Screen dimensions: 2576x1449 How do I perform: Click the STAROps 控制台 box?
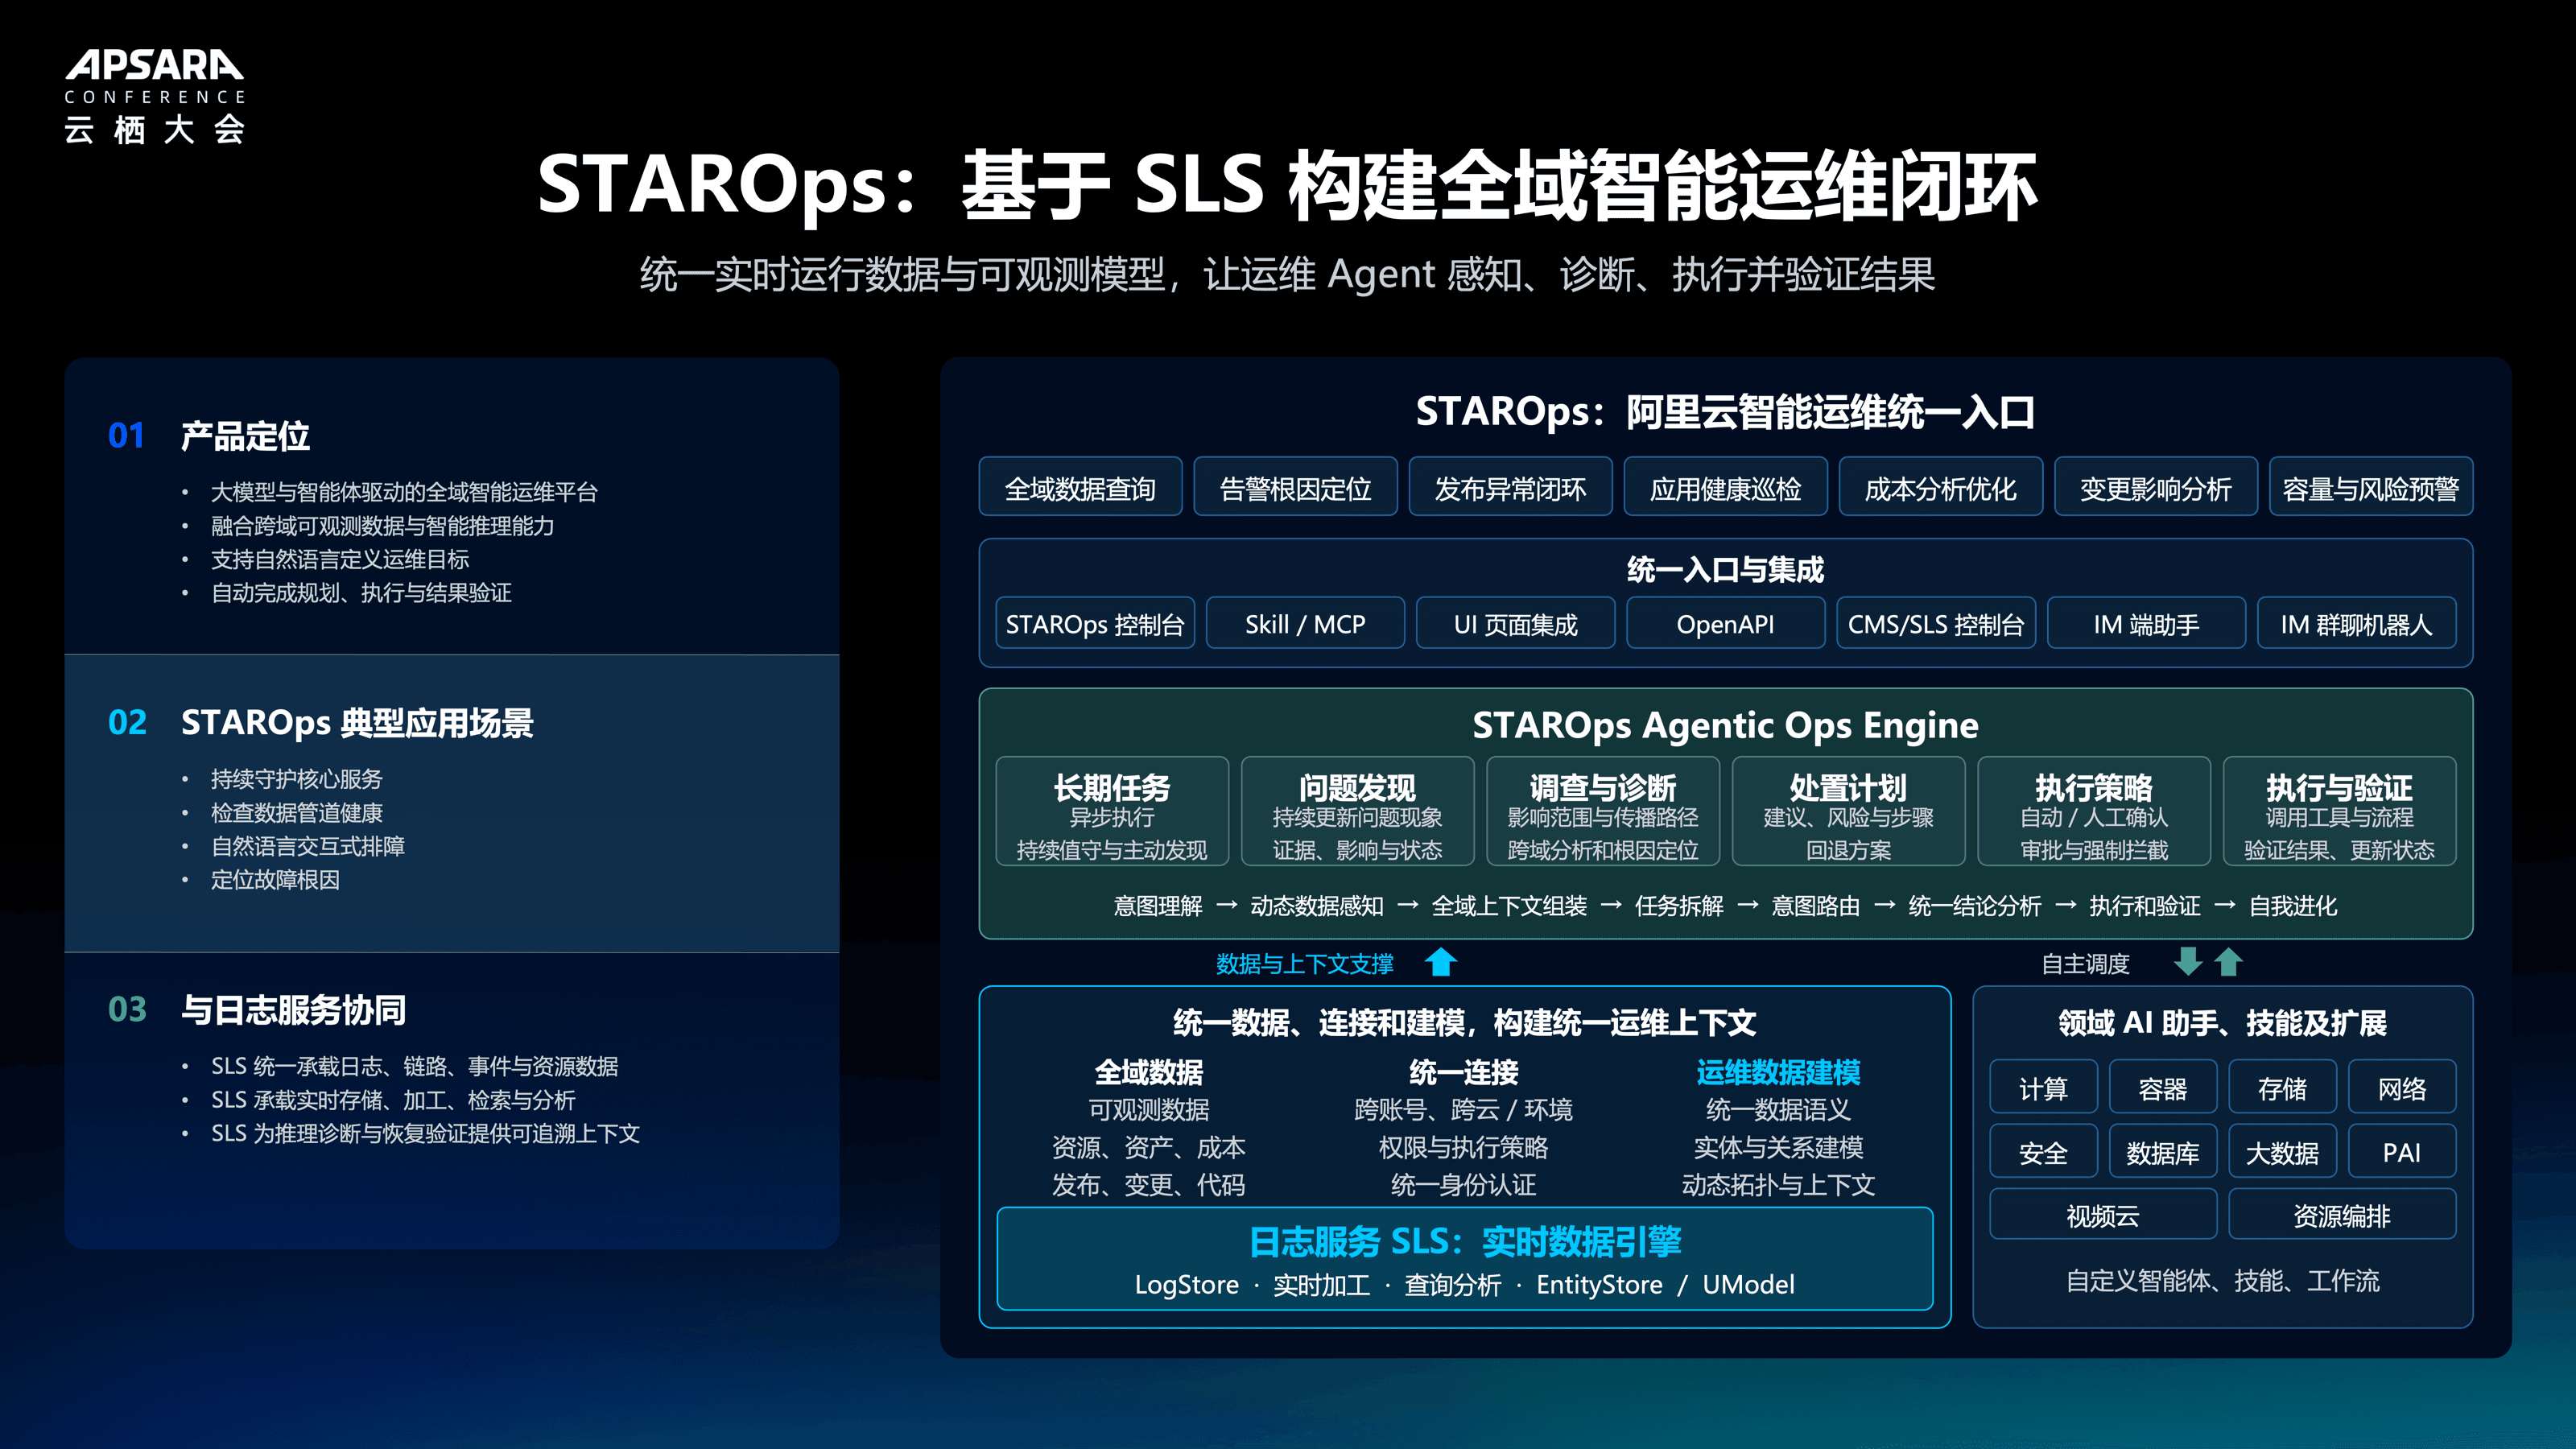point(1095,624)
